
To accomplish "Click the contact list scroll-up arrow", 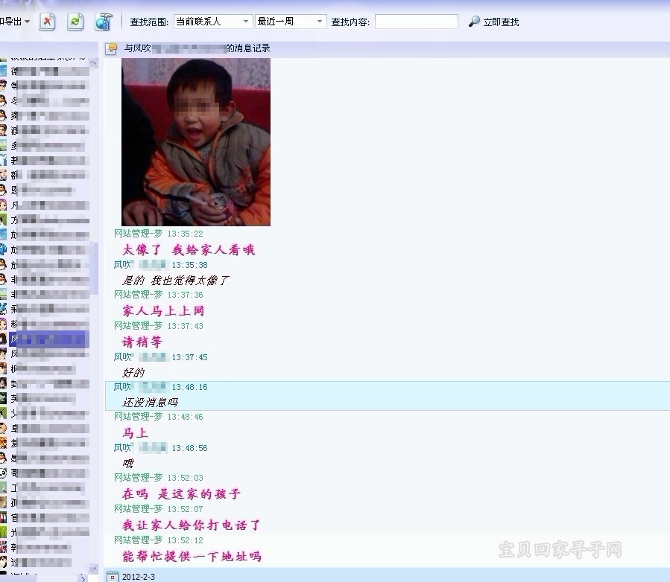I will 94,64.
